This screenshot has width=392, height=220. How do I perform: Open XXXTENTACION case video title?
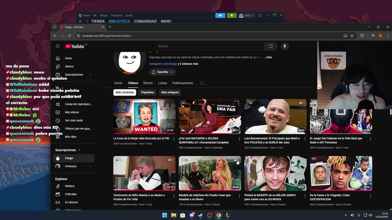[330, 197]
